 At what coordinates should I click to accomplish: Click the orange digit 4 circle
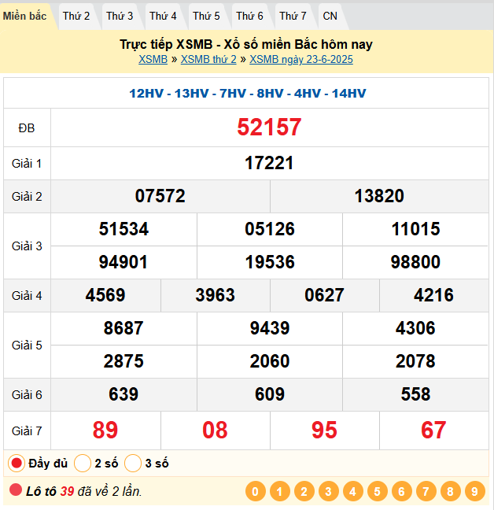coord(353,491)
